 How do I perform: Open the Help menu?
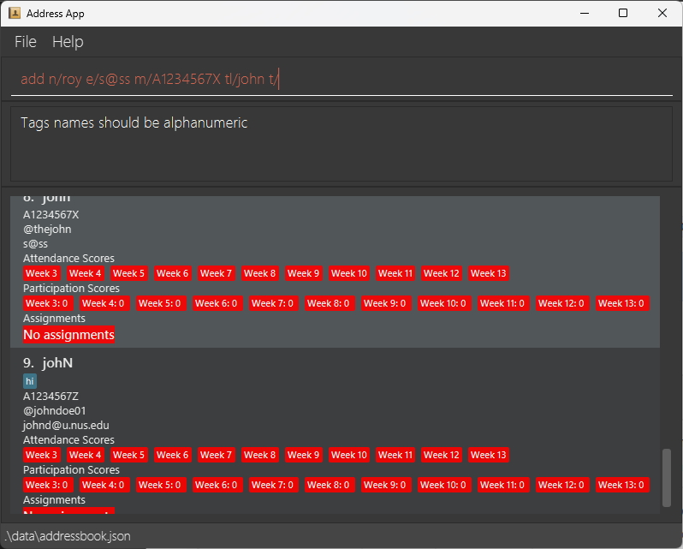pyautogui.click(x=68, y=42)
